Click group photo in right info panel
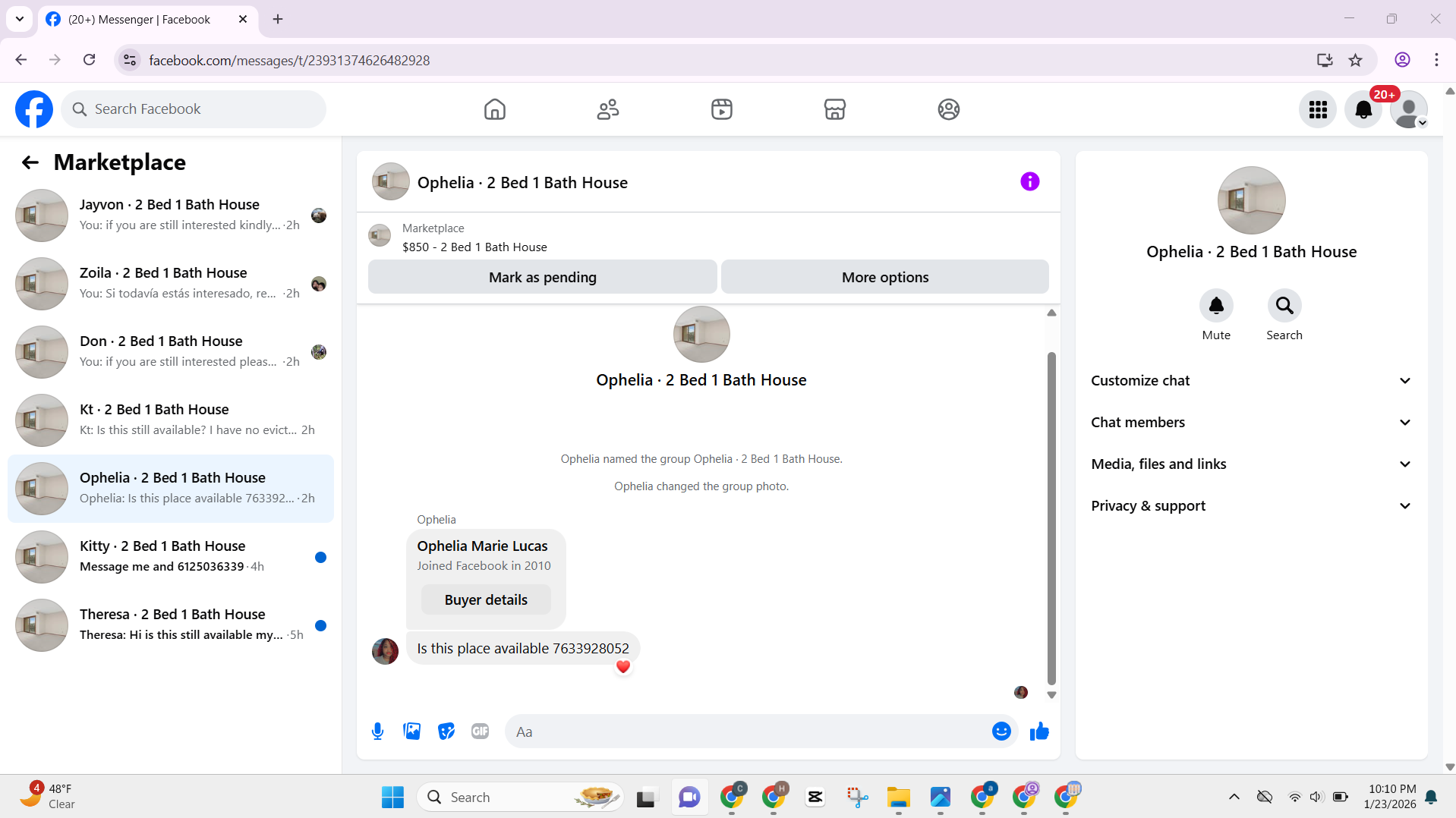The width and height of the screenshot is (1456, 818). (x=1251, y=200)
